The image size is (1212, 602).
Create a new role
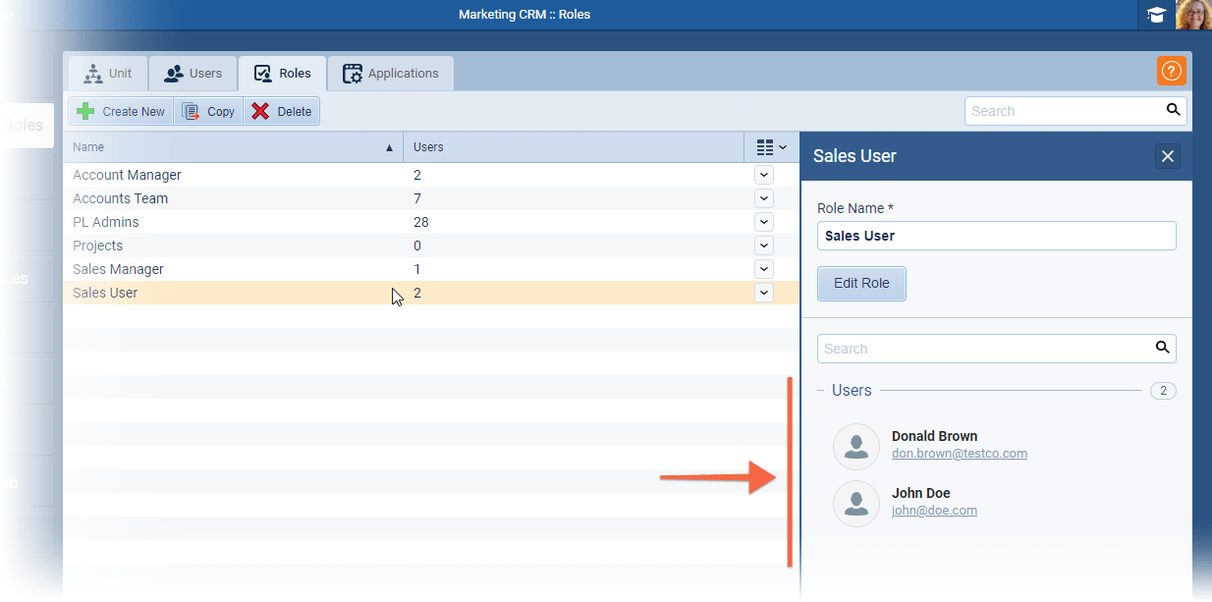coord(121,111)
